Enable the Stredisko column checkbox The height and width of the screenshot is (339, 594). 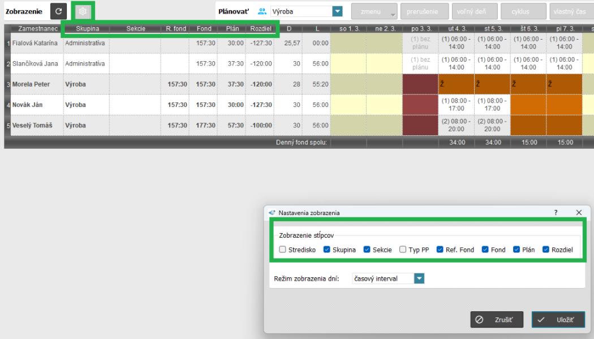pos(282,250)
